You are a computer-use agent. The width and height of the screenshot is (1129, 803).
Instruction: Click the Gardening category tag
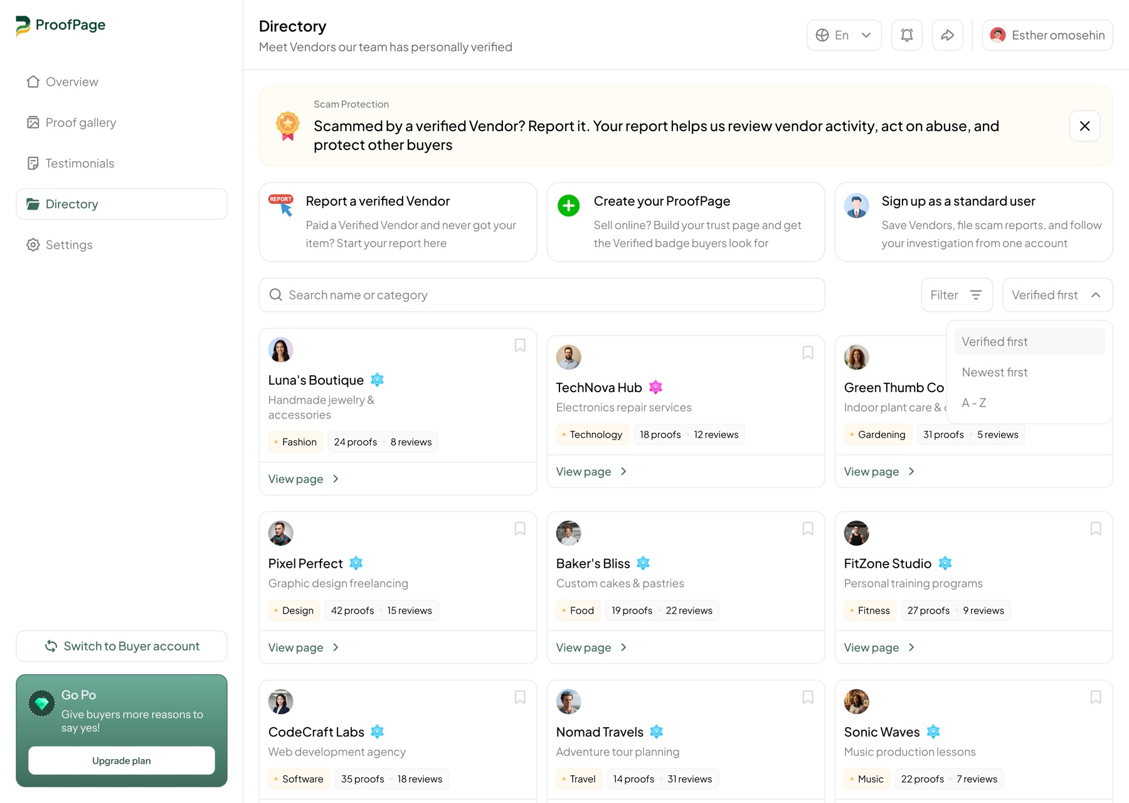[x=878, y=435]
